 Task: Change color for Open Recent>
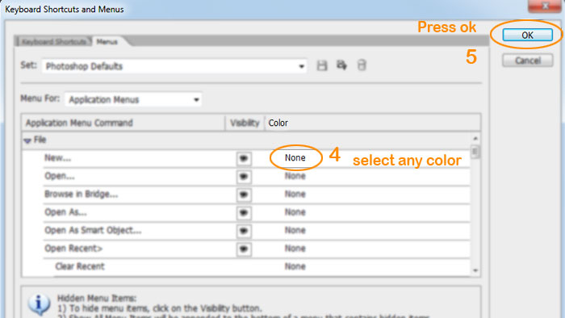click(x=295, y=248)
